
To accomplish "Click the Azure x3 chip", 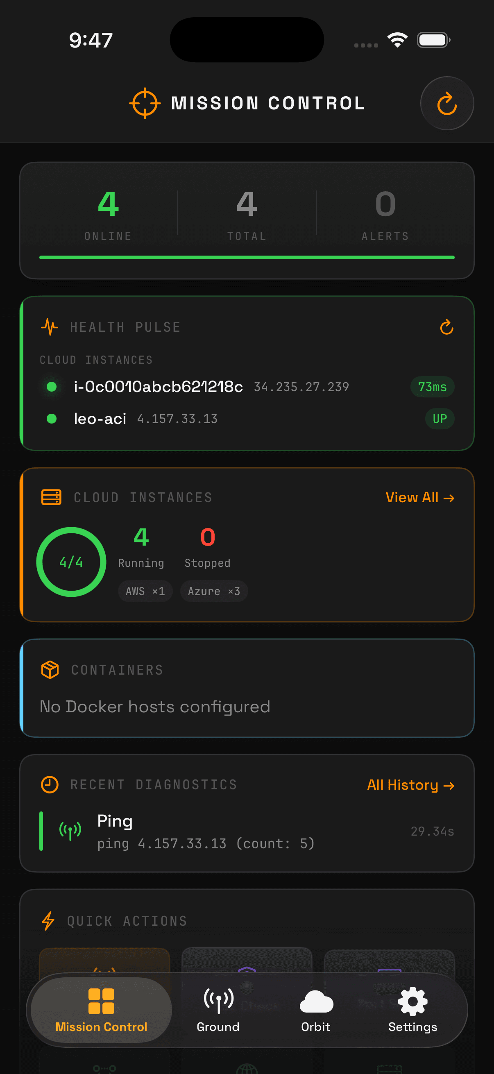I will (214, 591).
